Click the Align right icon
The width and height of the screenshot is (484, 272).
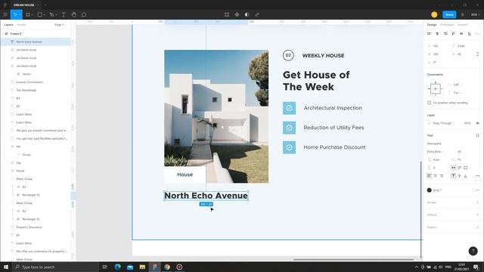[x=445, y=33]
